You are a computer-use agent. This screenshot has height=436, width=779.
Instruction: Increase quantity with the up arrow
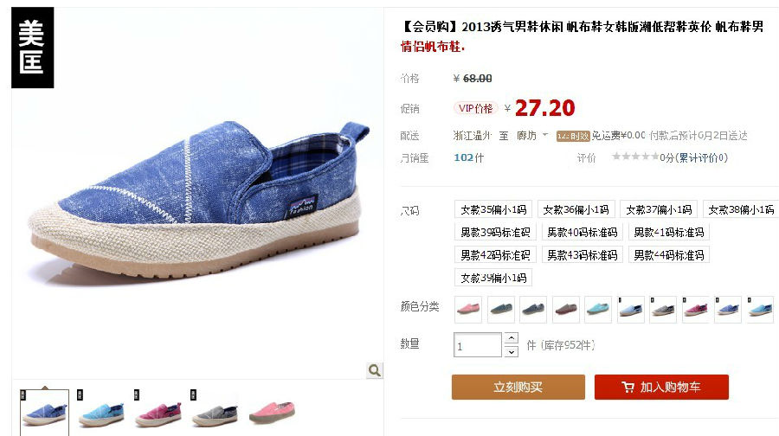coord(512,338)
